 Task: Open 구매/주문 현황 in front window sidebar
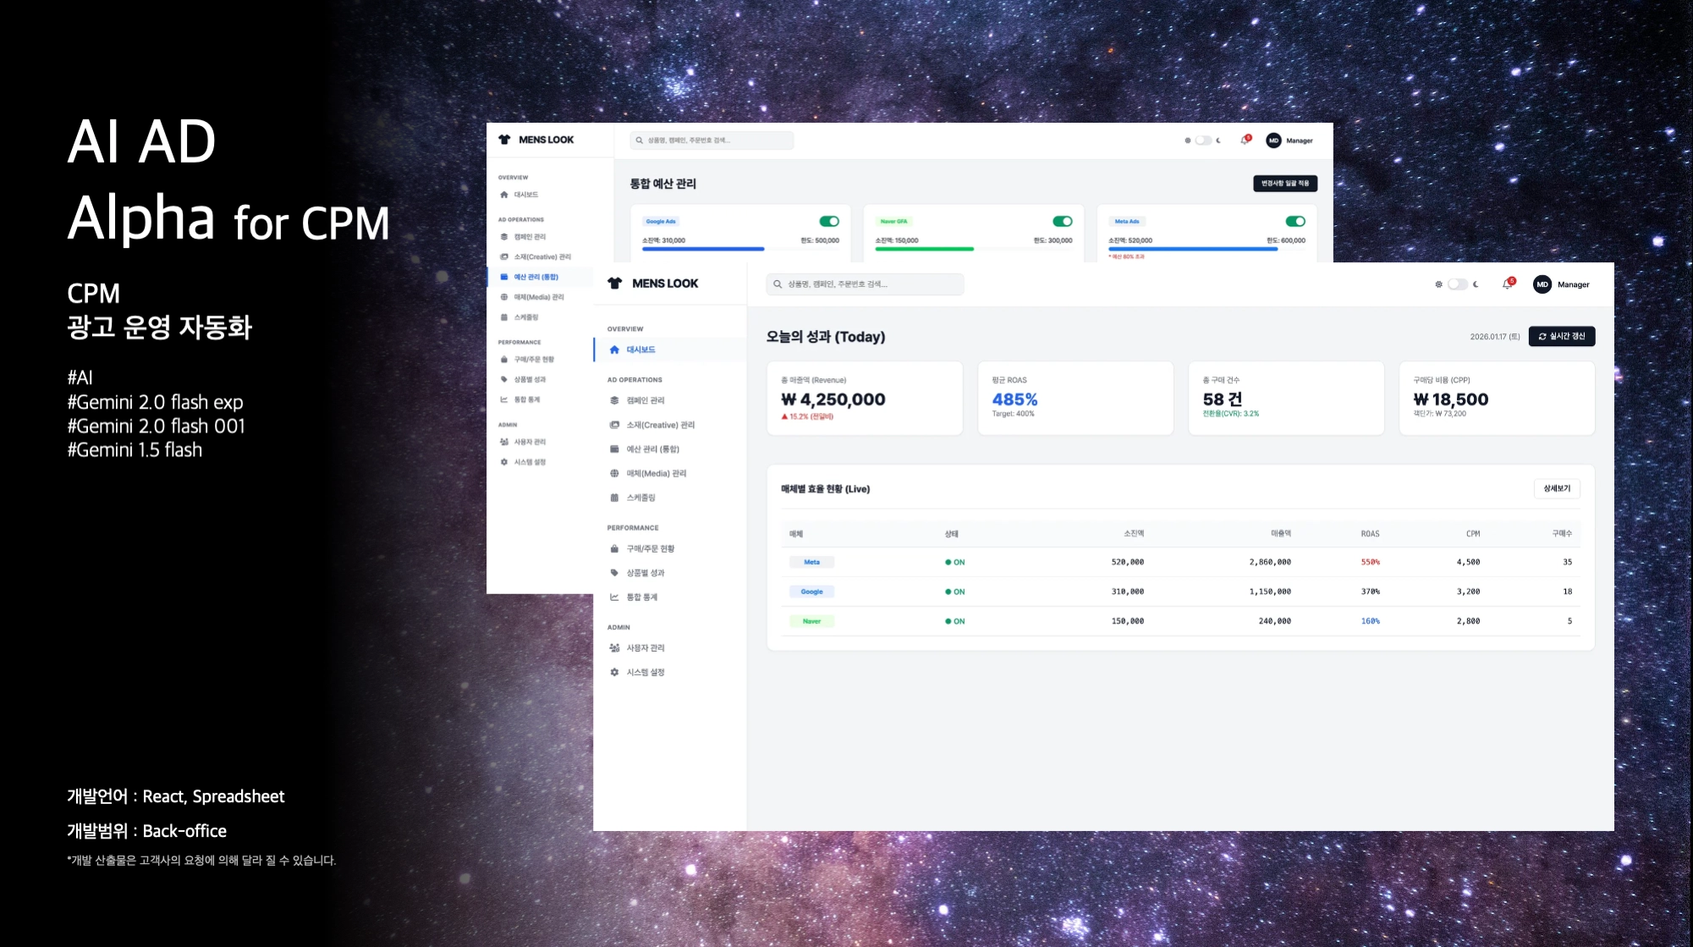650,548
